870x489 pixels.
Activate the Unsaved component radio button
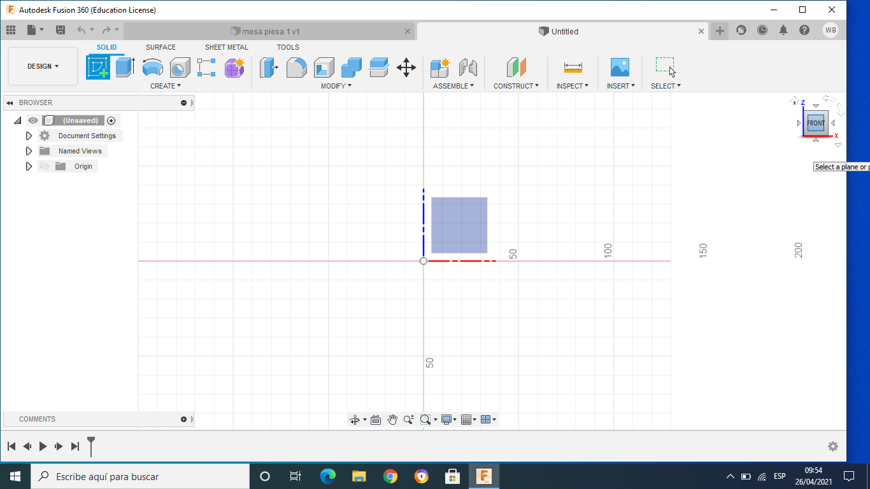tap(111, 120)
